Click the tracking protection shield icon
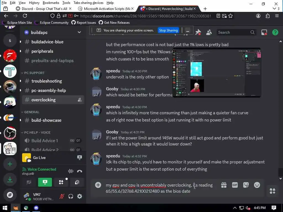Image resolution: width=283 pixels, height=212 pixels. pyautogui.click(x=52, y=16)
